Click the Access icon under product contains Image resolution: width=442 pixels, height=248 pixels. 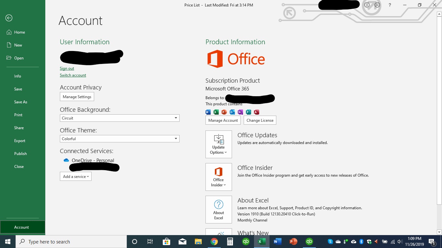(x=257, y=112)
